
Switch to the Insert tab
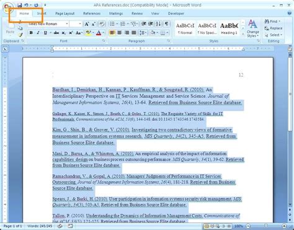(42, 14)
